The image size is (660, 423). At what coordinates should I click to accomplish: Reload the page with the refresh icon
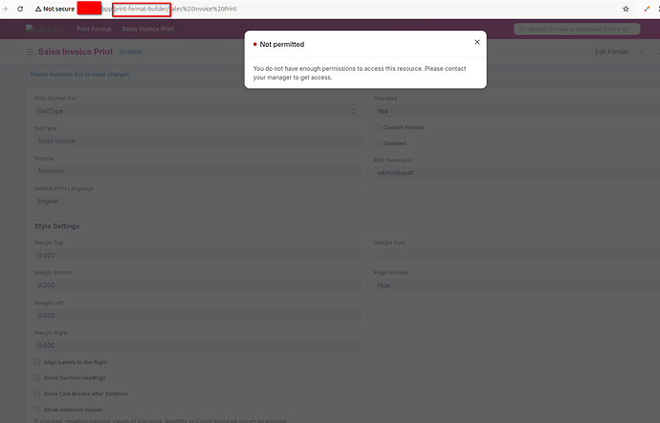[21, 9]
